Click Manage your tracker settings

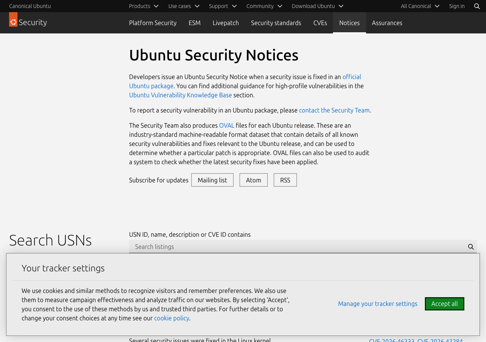click(378, 304)
